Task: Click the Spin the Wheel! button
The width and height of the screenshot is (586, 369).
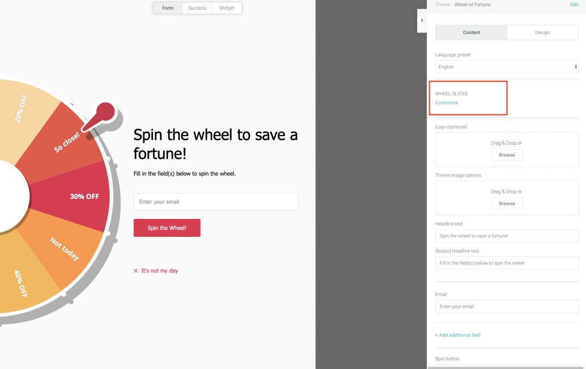Action: (167, 228)
